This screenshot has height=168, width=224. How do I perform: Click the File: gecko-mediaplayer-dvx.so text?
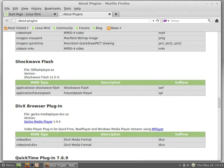click(x=46, y=114)
